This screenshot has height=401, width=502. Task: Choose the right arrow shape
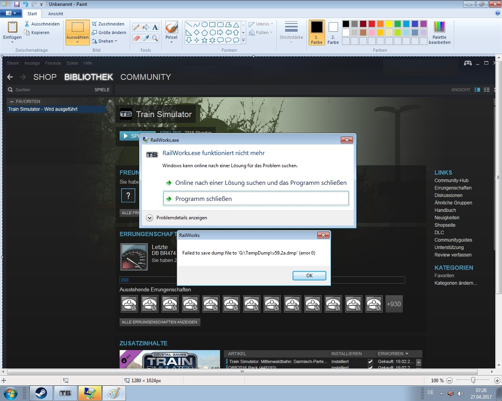[220, 32]
